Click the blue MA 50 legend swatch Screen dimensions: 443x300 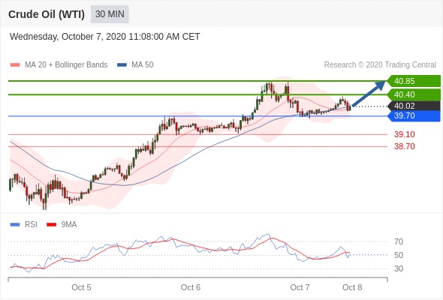pyautogui.click(x=122, y=65)
